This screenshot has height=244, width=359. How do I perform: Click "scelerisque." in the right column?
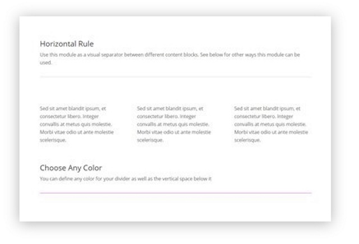click(247, 140)
